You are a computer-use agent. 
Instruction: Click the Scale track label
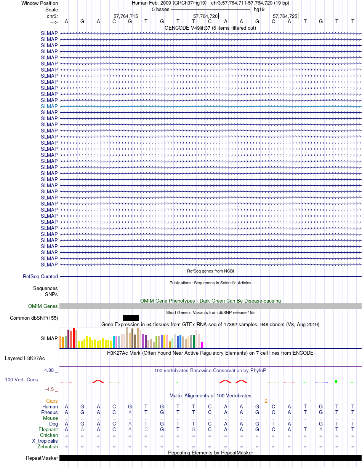point(51,10)
